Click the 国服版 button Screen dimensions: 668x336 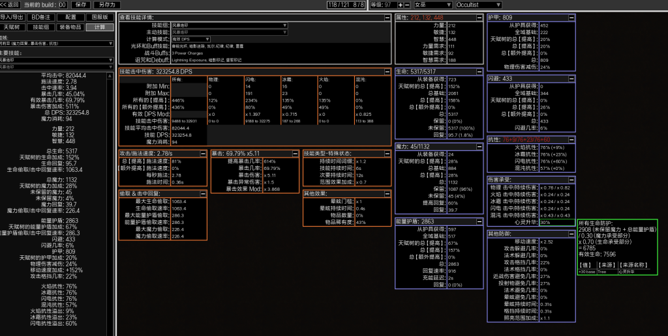click(100, 18)
